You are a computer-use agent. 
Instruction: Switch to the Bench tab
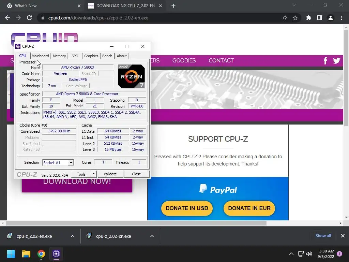click(107, 56)
